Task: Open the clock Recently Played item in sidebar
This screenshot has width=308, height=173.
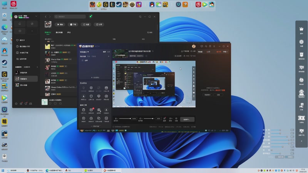Action: coord(23,47)
